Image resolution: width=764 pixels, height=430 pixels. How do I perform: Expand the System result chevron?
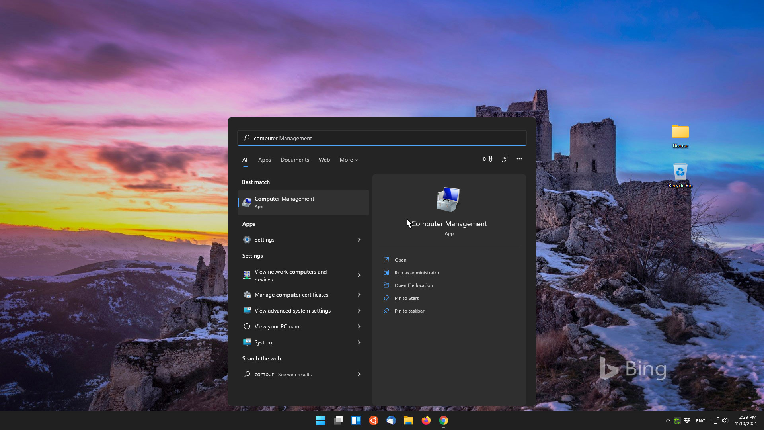pyautogui.click(x=359, y=342)
